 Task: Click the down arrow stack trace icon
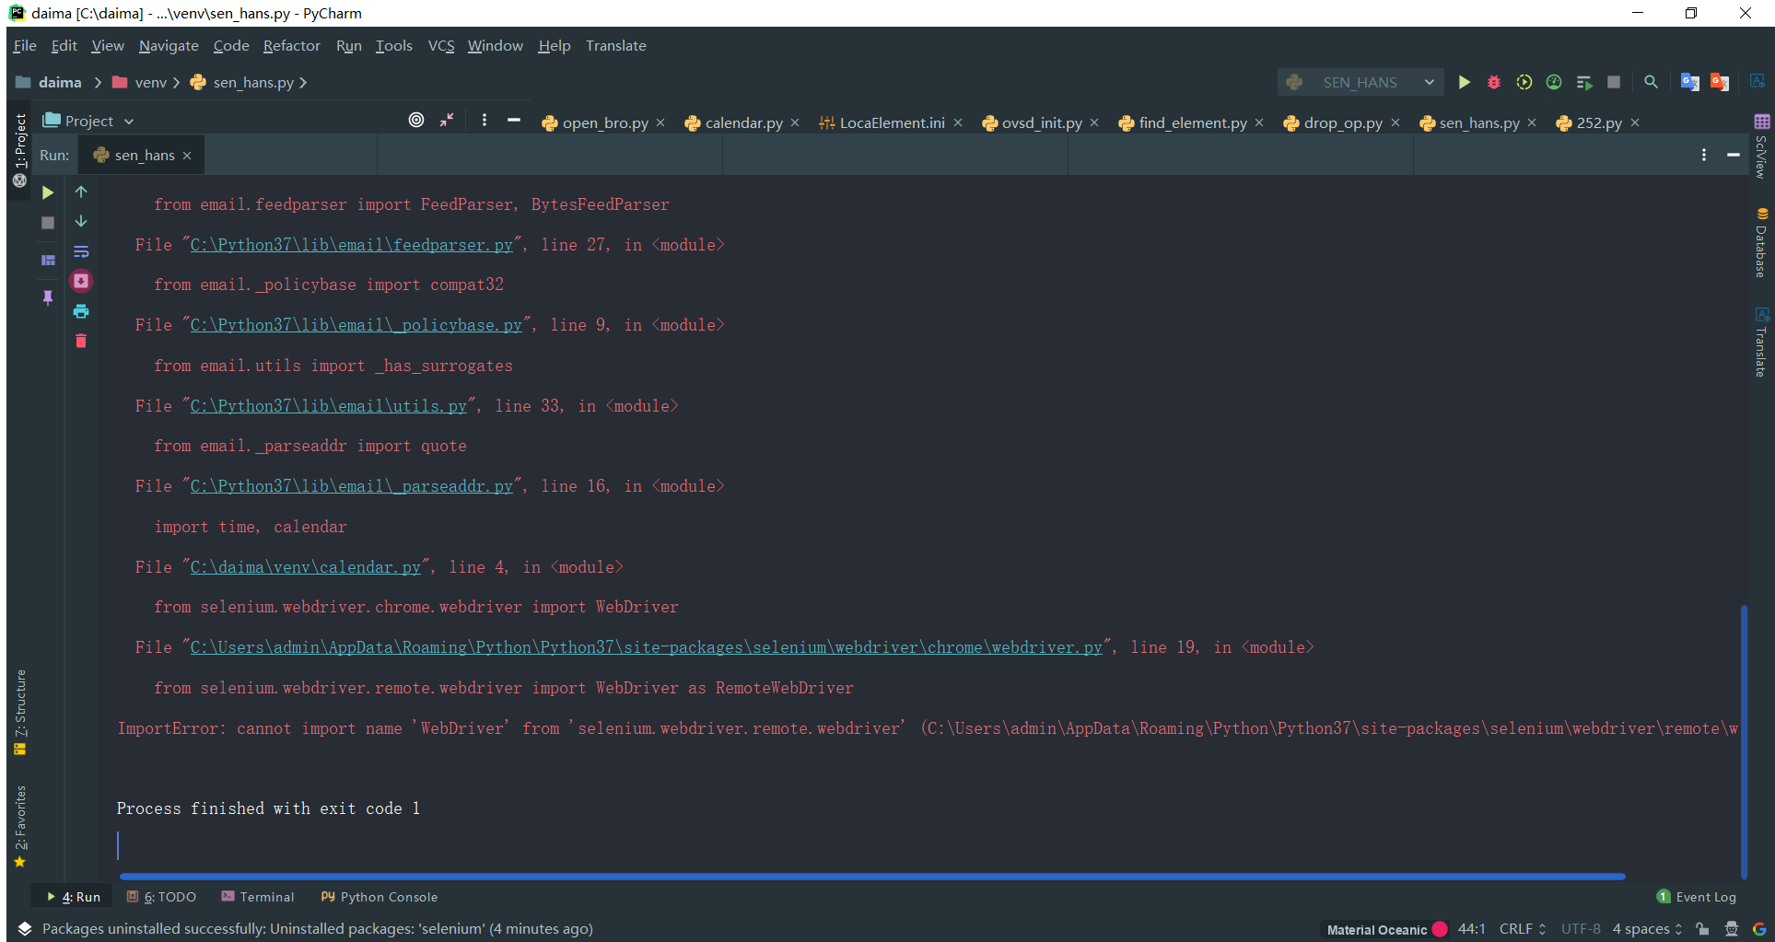tap(81, 221)
